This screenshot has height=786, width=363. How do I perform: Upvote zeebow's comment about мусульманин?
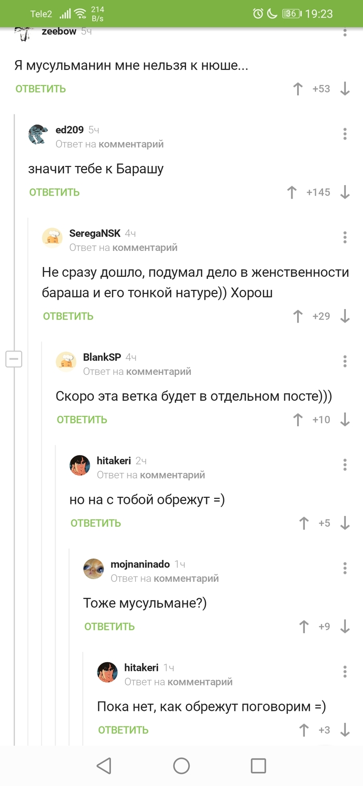297,89
